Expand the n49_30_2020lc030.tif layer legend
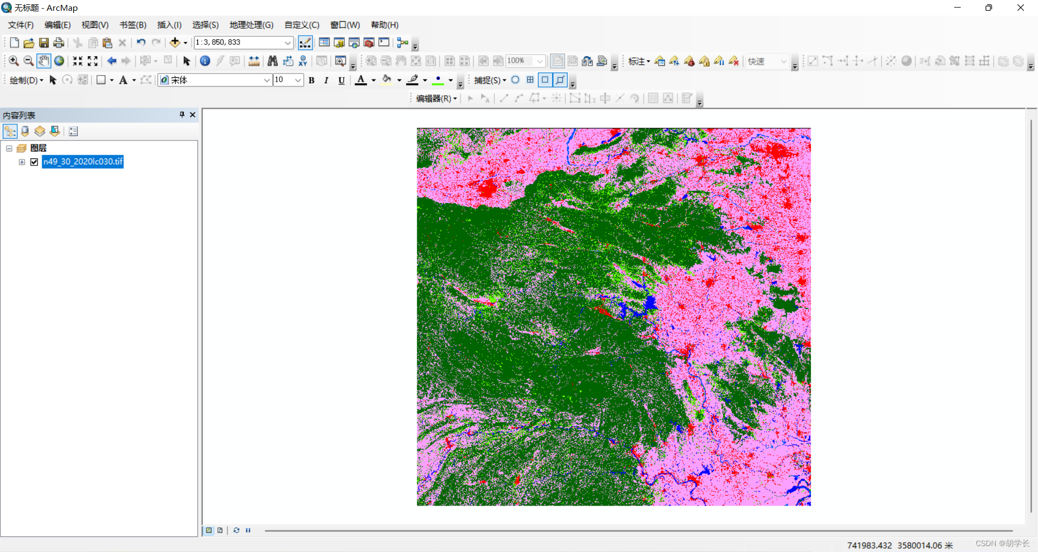 [22, 162]
